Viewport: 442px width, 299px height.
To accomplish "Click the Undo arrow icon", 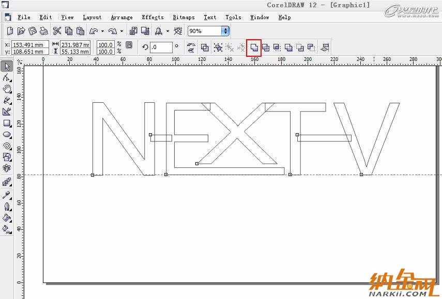I will [94, 30].
